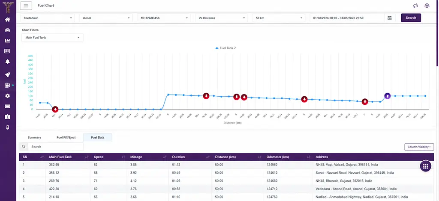Click the magnifier icon beside table search
This screenshot has width=439, height=201.
pyautogui.click(x=24, y=147)
